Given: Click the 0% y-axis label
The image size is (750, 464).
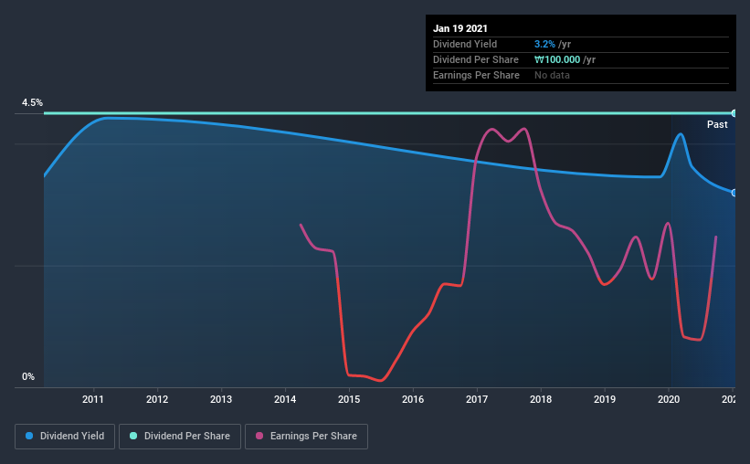Looking at the screenshot, I should (28, 377).
